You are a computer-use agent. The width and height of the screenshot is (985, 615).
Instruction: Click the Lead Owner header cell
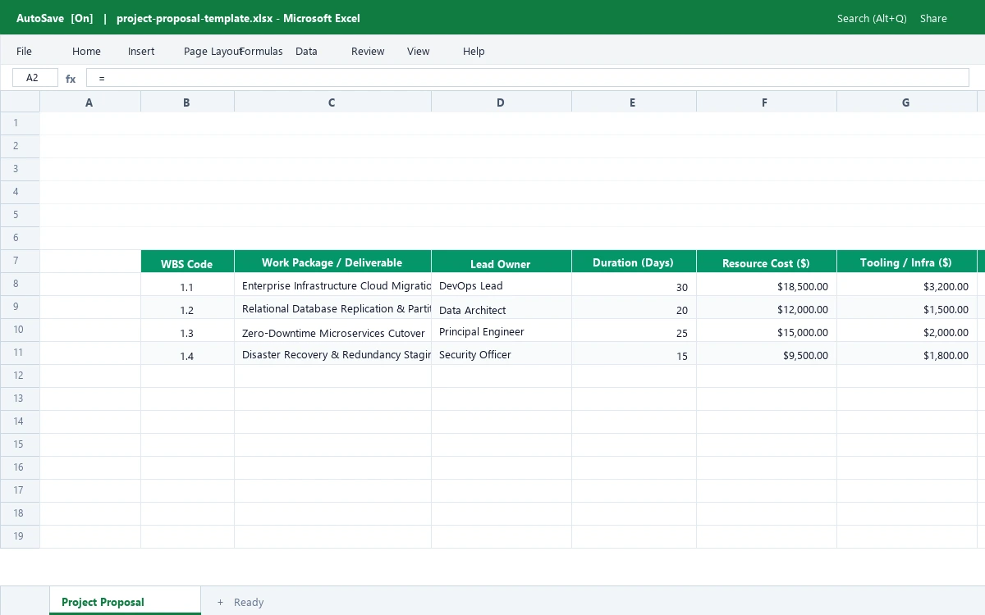(502, 262)
